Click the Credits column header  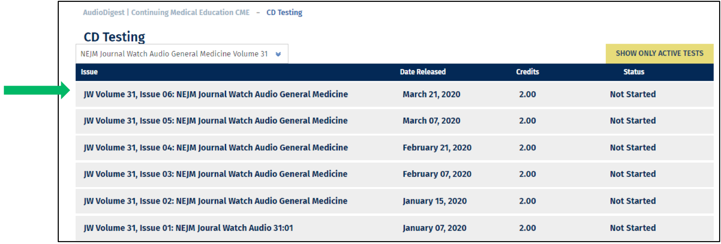click(x=527, y=72)
